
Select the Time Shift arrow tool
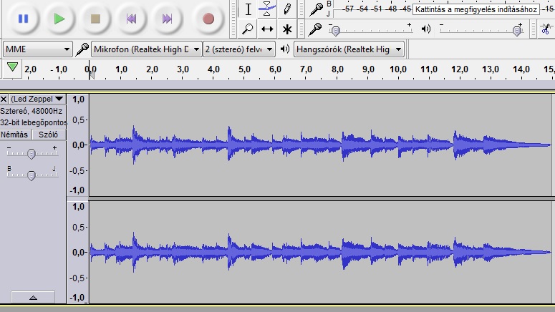pyautogui.click(x=267, y=29)
